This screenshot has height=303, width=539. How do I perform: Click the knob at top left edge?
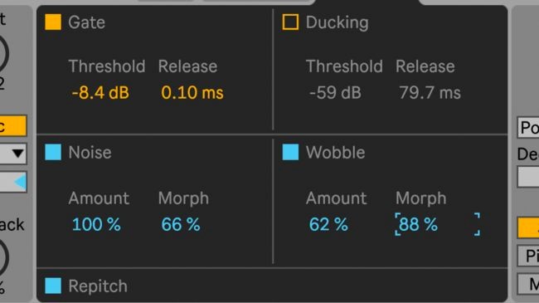3,53
